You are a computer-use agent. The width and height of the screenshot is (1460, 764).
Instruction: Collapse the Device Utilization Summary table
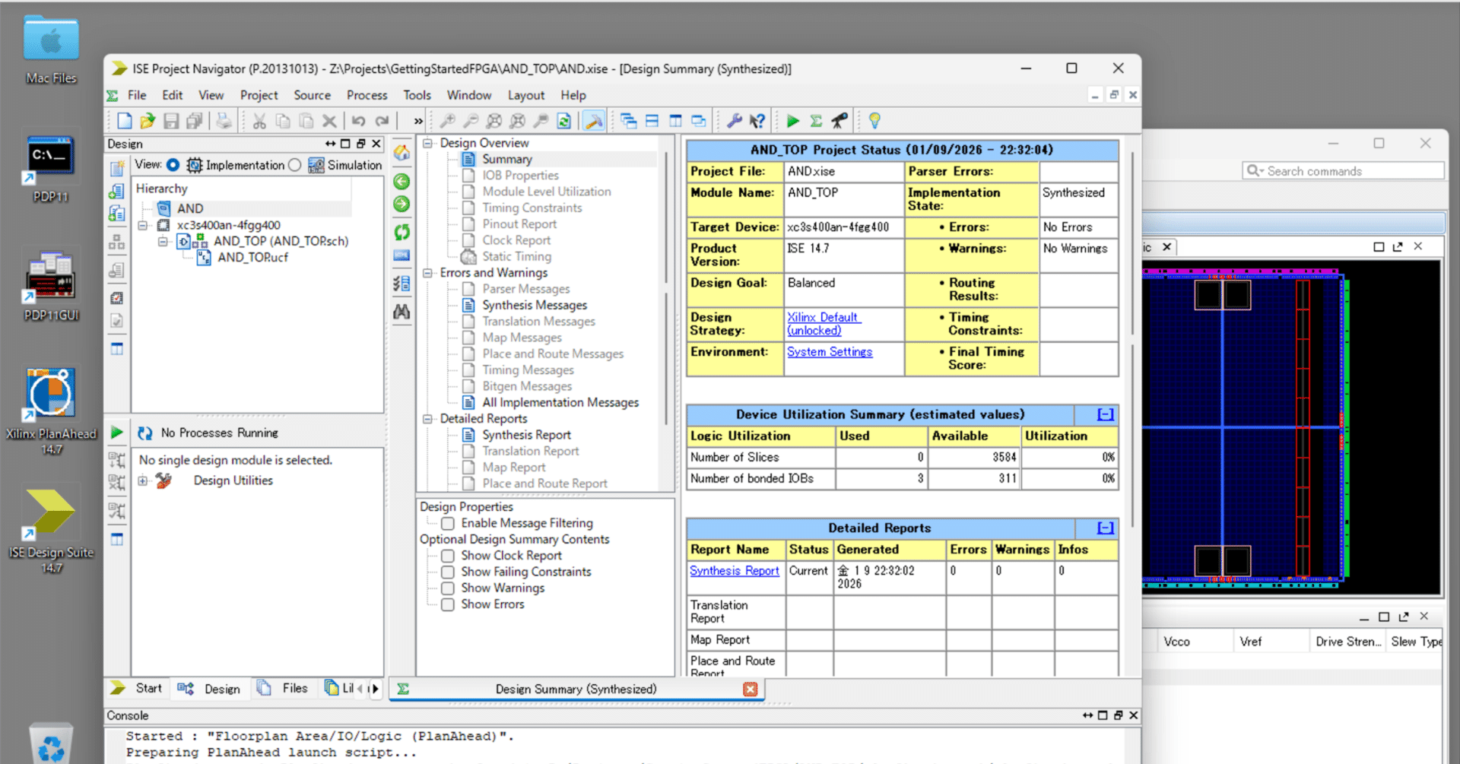coord(1106,414)
